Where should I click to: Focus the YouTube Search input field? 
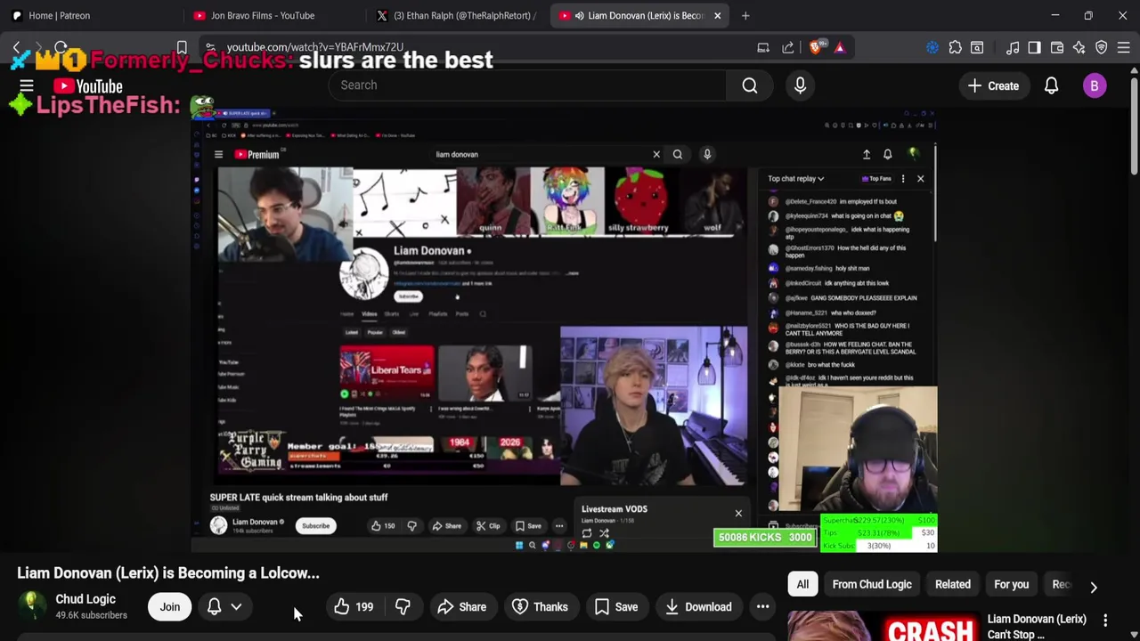[x=527, y=85]
